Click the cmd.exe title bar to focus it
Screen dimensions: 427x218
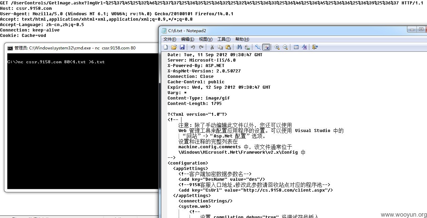pyautogui.click(x=81, y=48)
